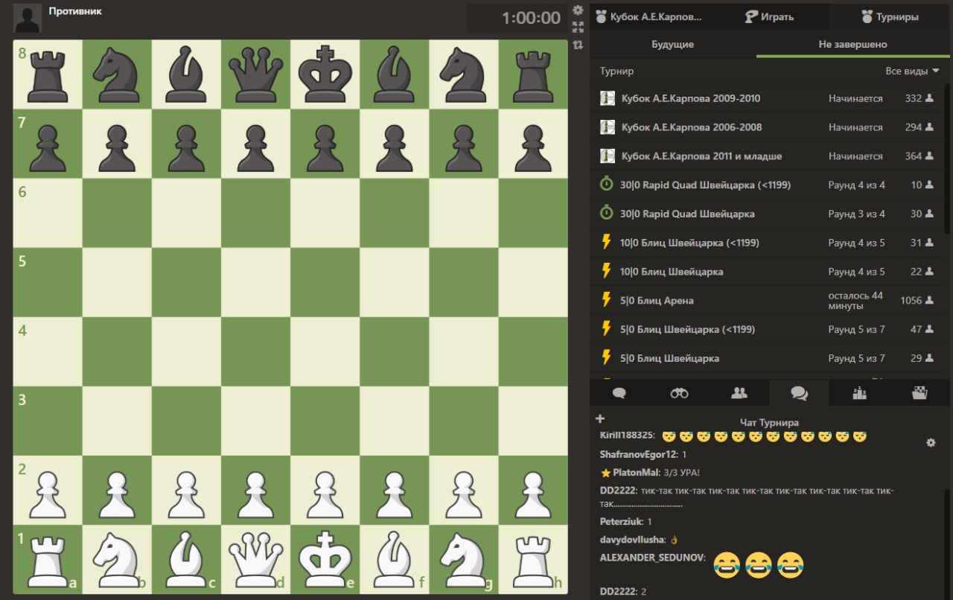Open the binoculars watch tab
Viewport: 953px width, 600px height.
pyautogui.click(x=679, y=393)
